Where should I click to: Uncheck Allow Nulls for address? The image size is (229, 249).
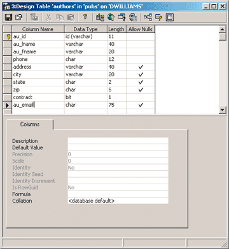[141, 67]
